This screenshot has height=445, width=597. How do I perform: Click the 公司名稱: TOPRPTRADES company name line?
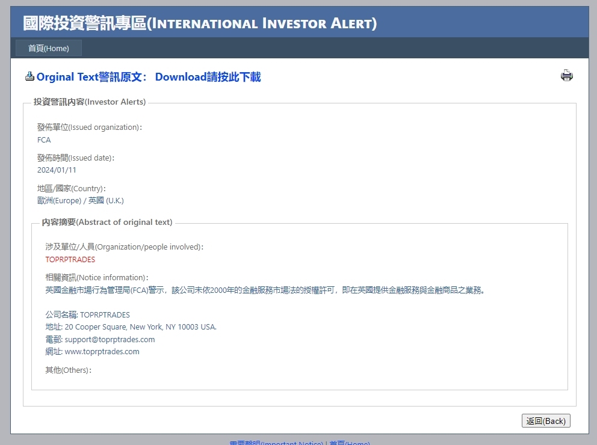(x=87, y=315)
